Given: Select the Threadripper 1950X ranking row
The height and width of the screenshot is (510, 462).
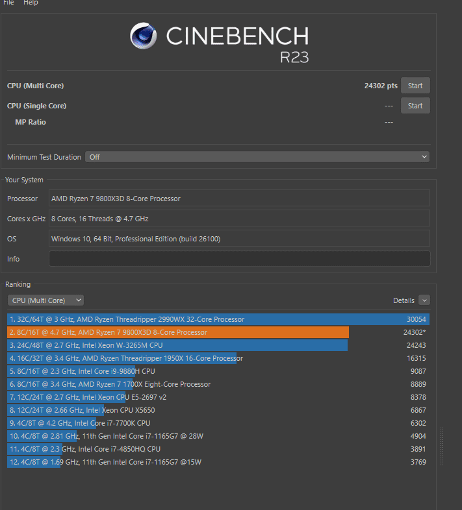Looking at the screenshot, I should pos(218,358).
